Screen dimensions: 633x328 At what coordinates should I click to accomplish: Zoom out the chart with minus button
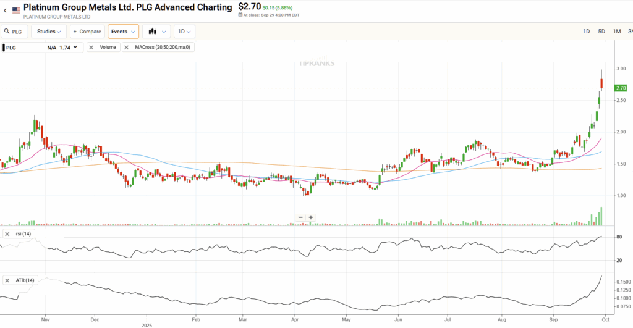click(300, 217)
